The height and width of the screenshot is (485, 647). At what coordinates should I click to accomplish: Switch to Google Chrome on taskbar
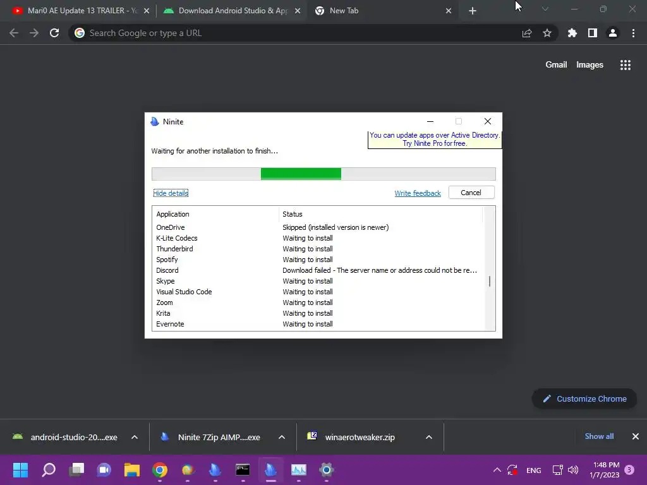160,470
